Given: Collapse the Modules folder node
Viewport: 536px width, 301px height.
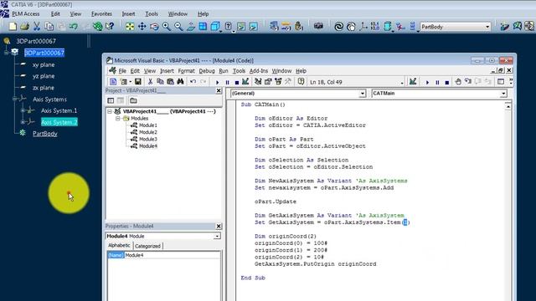Looking at the screenshot, I should 117,119.
